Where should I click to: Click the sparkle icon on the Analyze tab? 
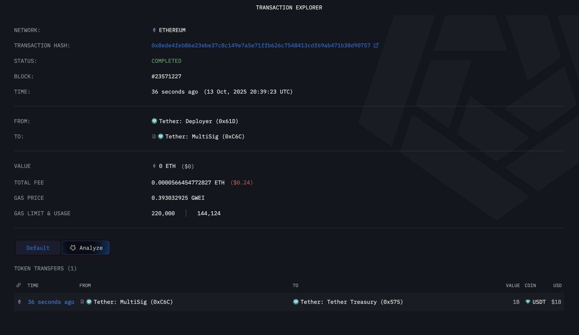73,248
